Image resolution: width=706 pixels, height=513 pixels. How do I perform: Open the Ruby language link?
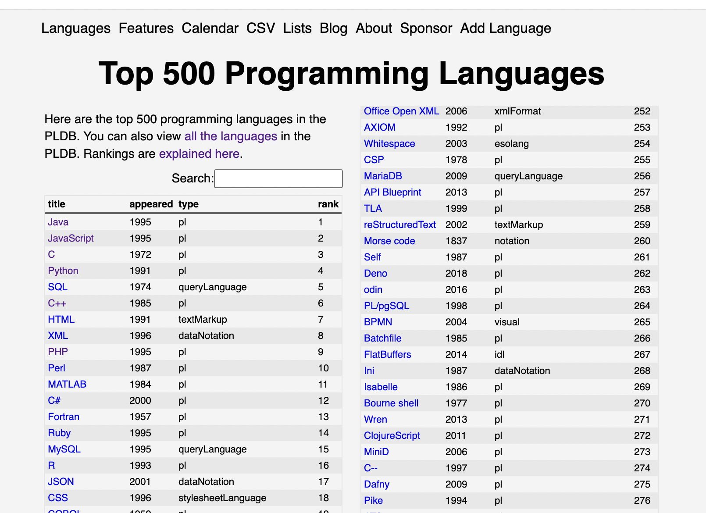click(x=59, y=433)
